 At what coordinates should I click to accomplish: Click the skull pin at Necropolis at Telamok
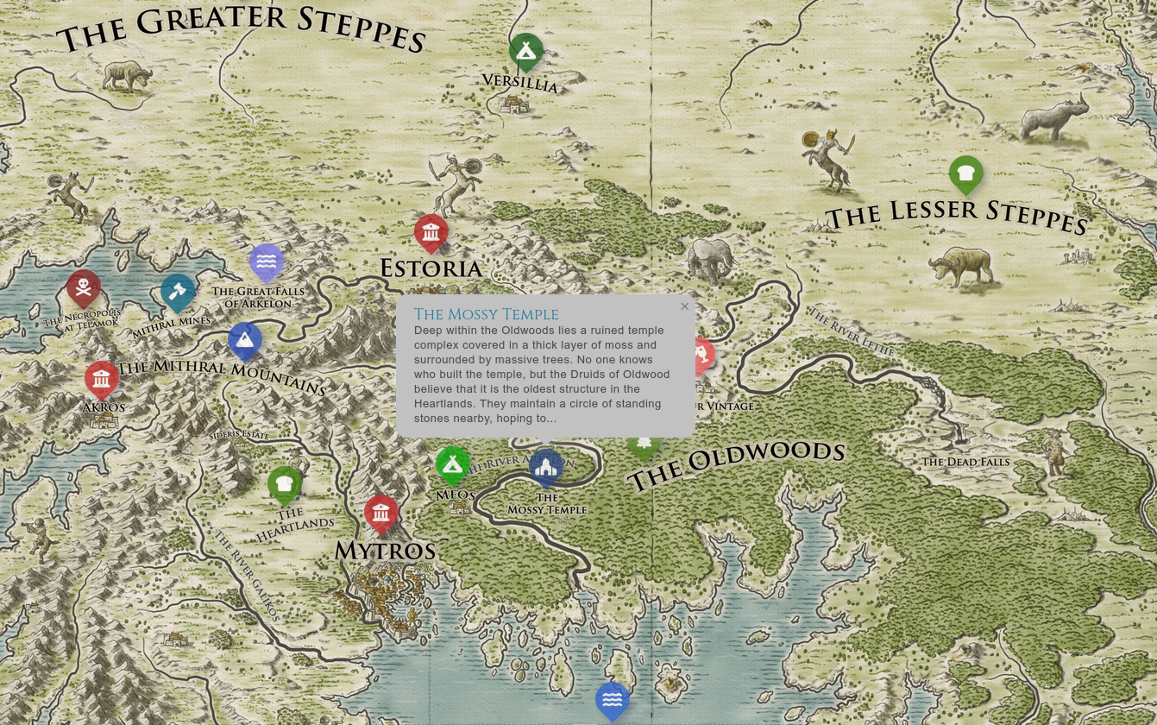[x=83, y=287]
